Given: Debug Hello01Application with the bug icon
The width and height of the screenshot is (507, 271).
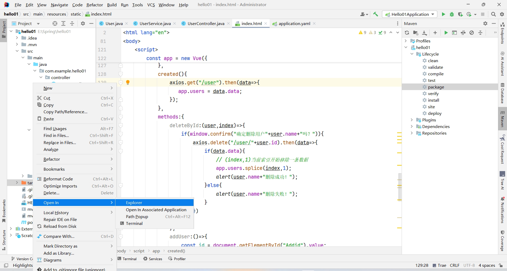Looking at the screenshot, I should 452,14.
